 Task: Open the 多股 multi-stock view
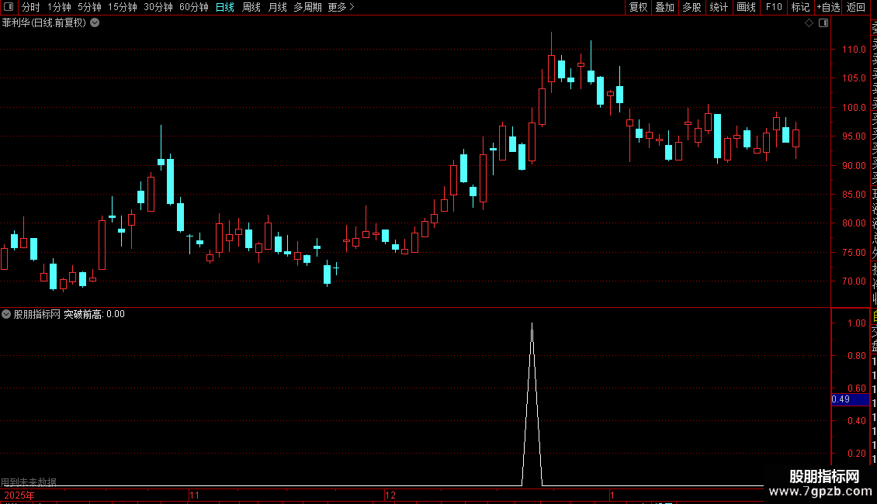point(692,7)
